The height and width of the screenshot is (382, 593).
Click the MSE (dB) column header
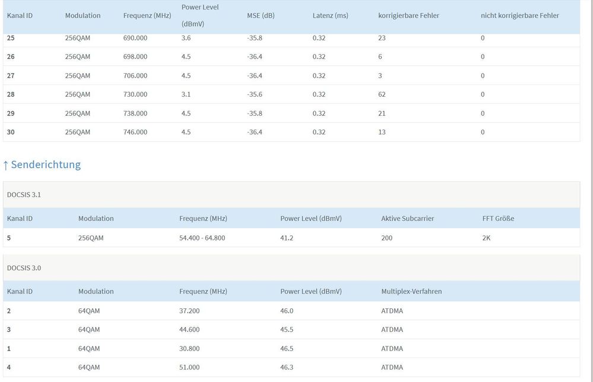tap(261, 15)
